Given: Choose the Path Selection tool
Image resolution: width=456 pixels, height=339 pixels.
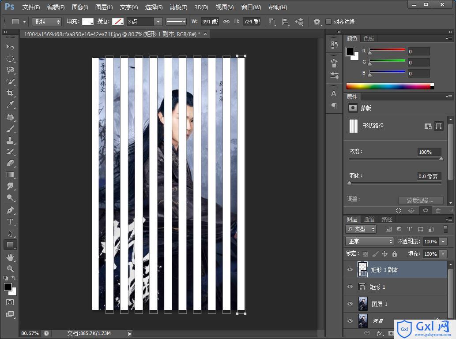Looking at the screenshot, I should tap(10, 233).
